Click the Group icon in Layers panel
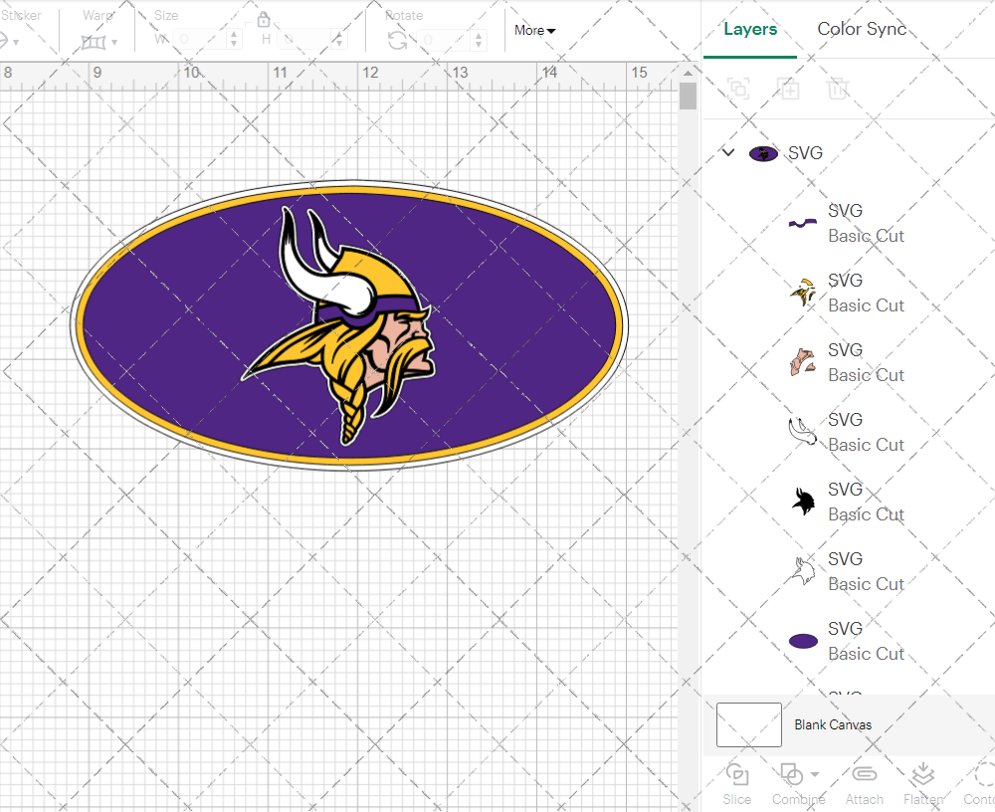 coord(738,90)
